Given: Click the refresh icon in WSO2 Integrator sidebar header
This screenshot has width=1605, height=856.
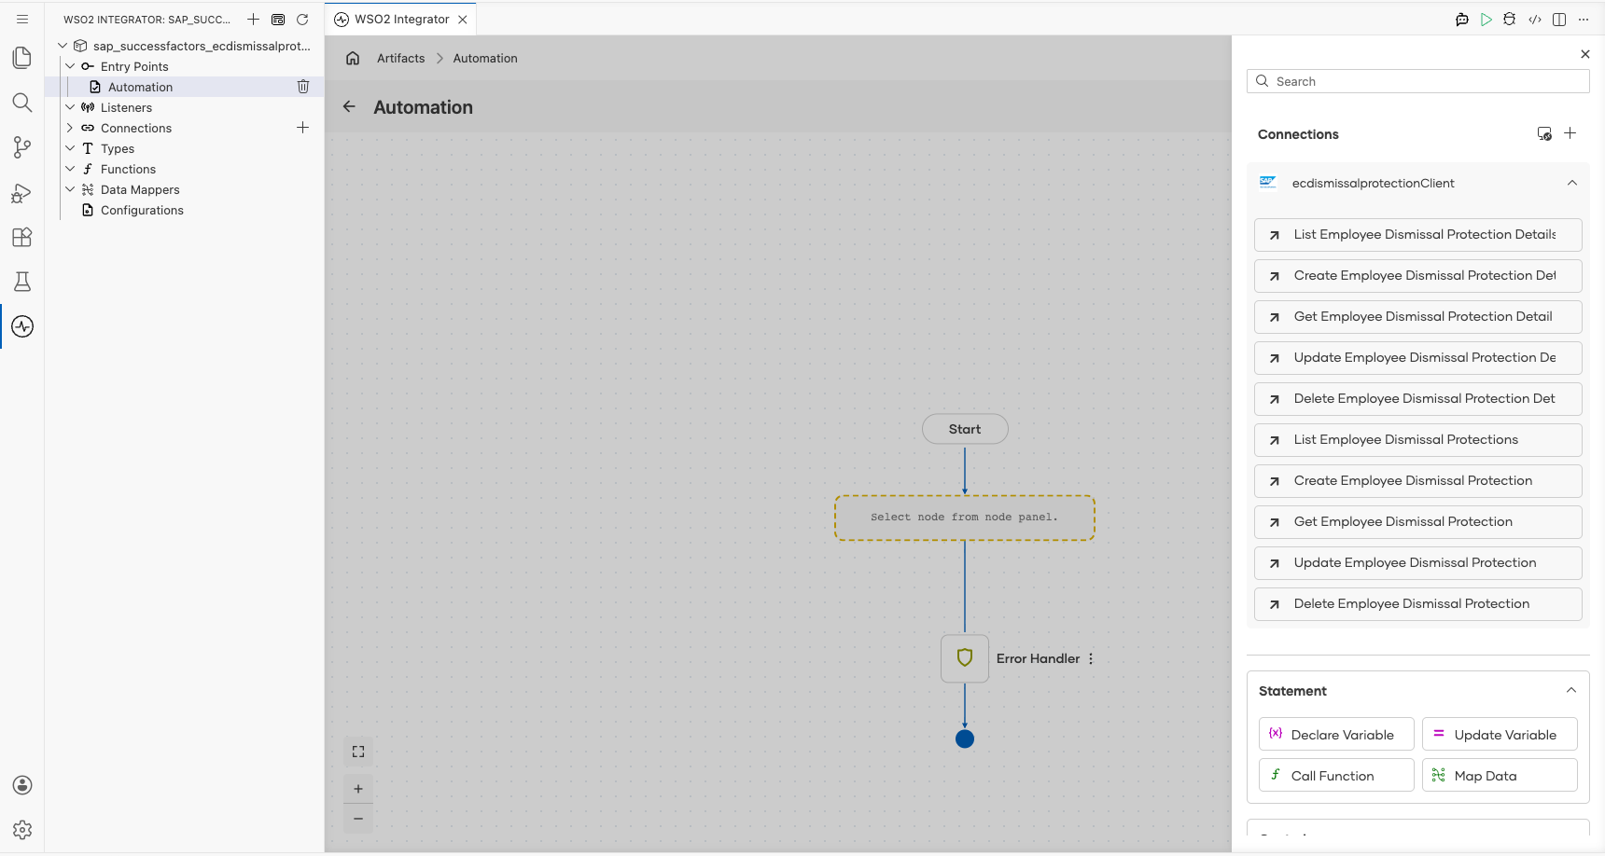Looking at the screenshot, I should (302, 19).
